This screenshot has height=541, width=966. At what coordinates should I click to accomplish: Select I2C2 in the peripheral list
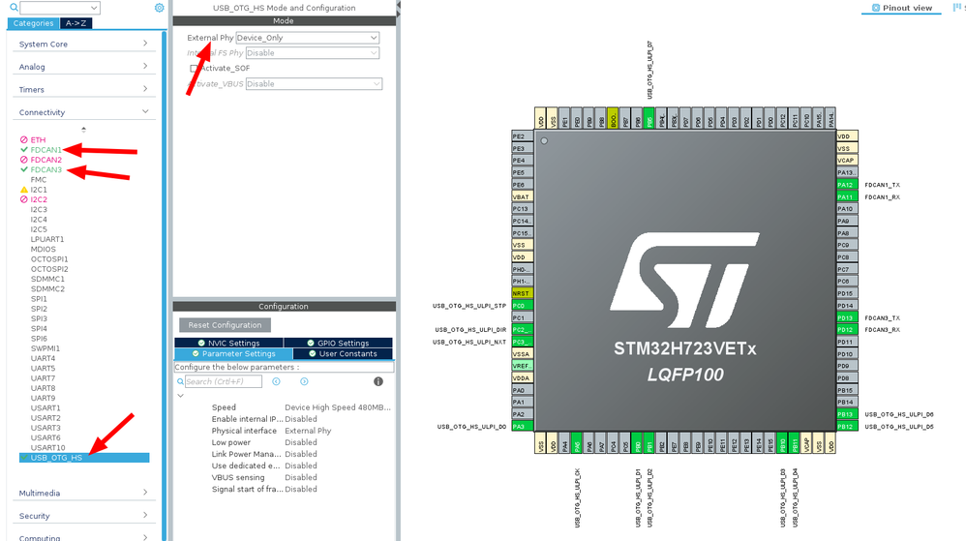[39, 199]
